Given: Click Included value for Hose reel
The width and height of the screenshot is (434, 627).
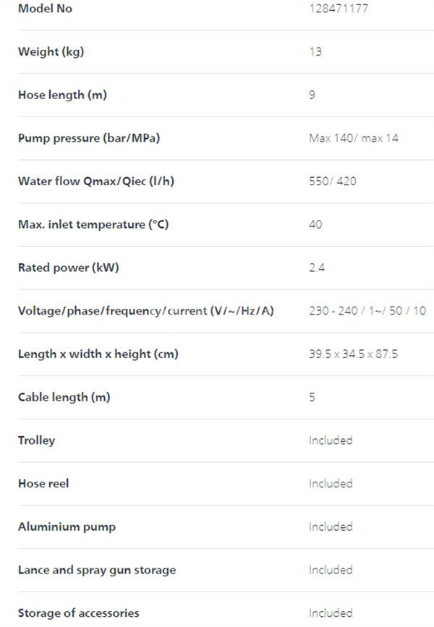Looking at the screenshot, I should (331, 483).
